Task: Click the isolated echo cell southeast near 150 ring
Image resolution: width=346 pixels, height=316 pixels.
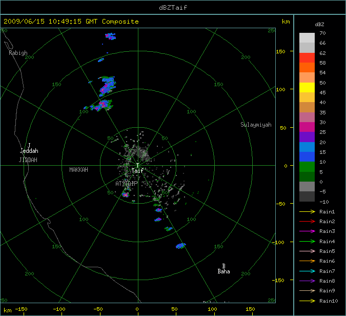Action: click(181, 246)
